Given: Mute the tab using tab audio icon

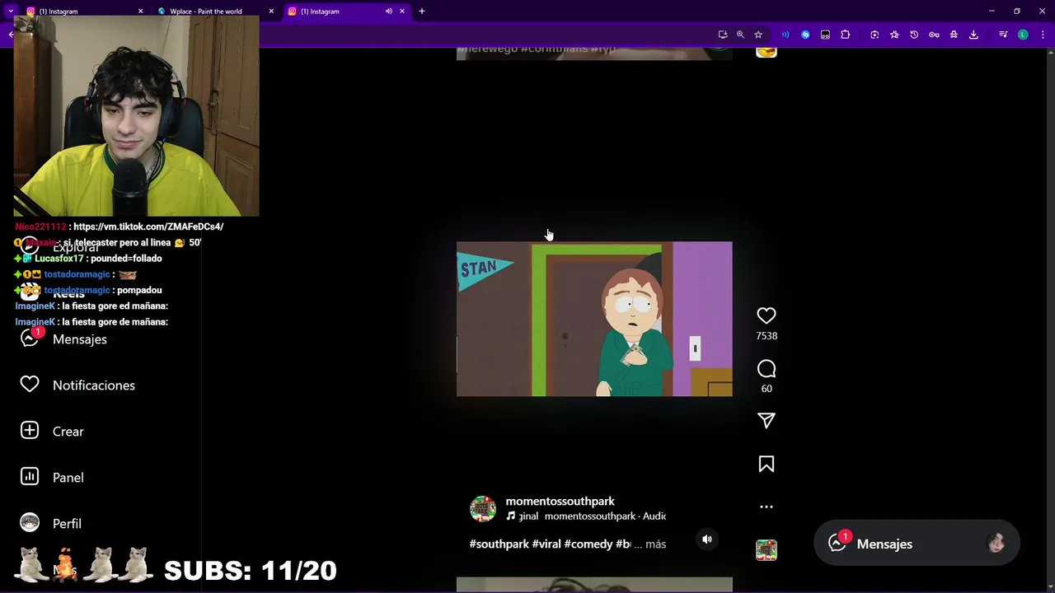Looking at the screenshot, I should point(389,12).
